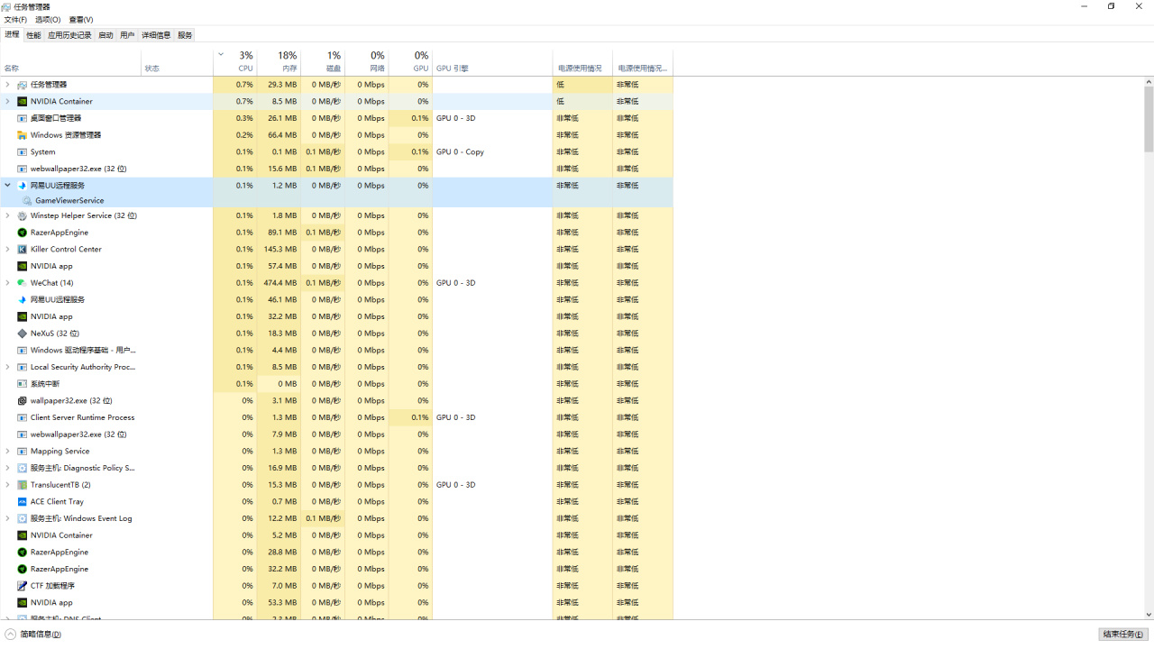Click the Mapping Service gear icon
The width and height of the screenshot is (1154, 649).
(x=23, y=451)
